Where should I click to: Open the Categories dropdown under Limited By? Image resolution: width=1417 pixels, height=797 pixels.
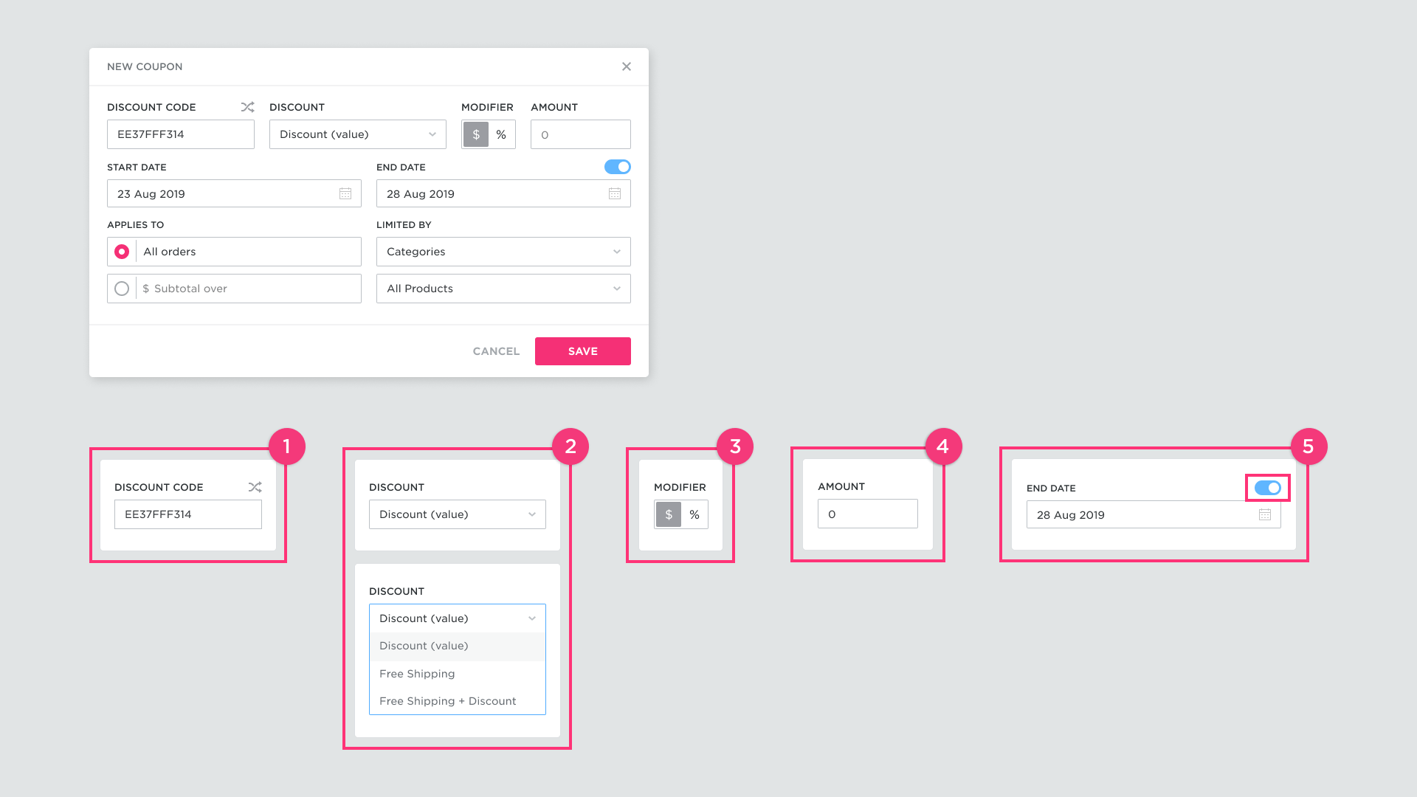tap(503, 252)
